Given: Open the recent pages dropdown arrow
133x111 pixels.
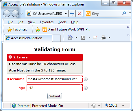Looking at the screenshot, I should pos(22,14).
